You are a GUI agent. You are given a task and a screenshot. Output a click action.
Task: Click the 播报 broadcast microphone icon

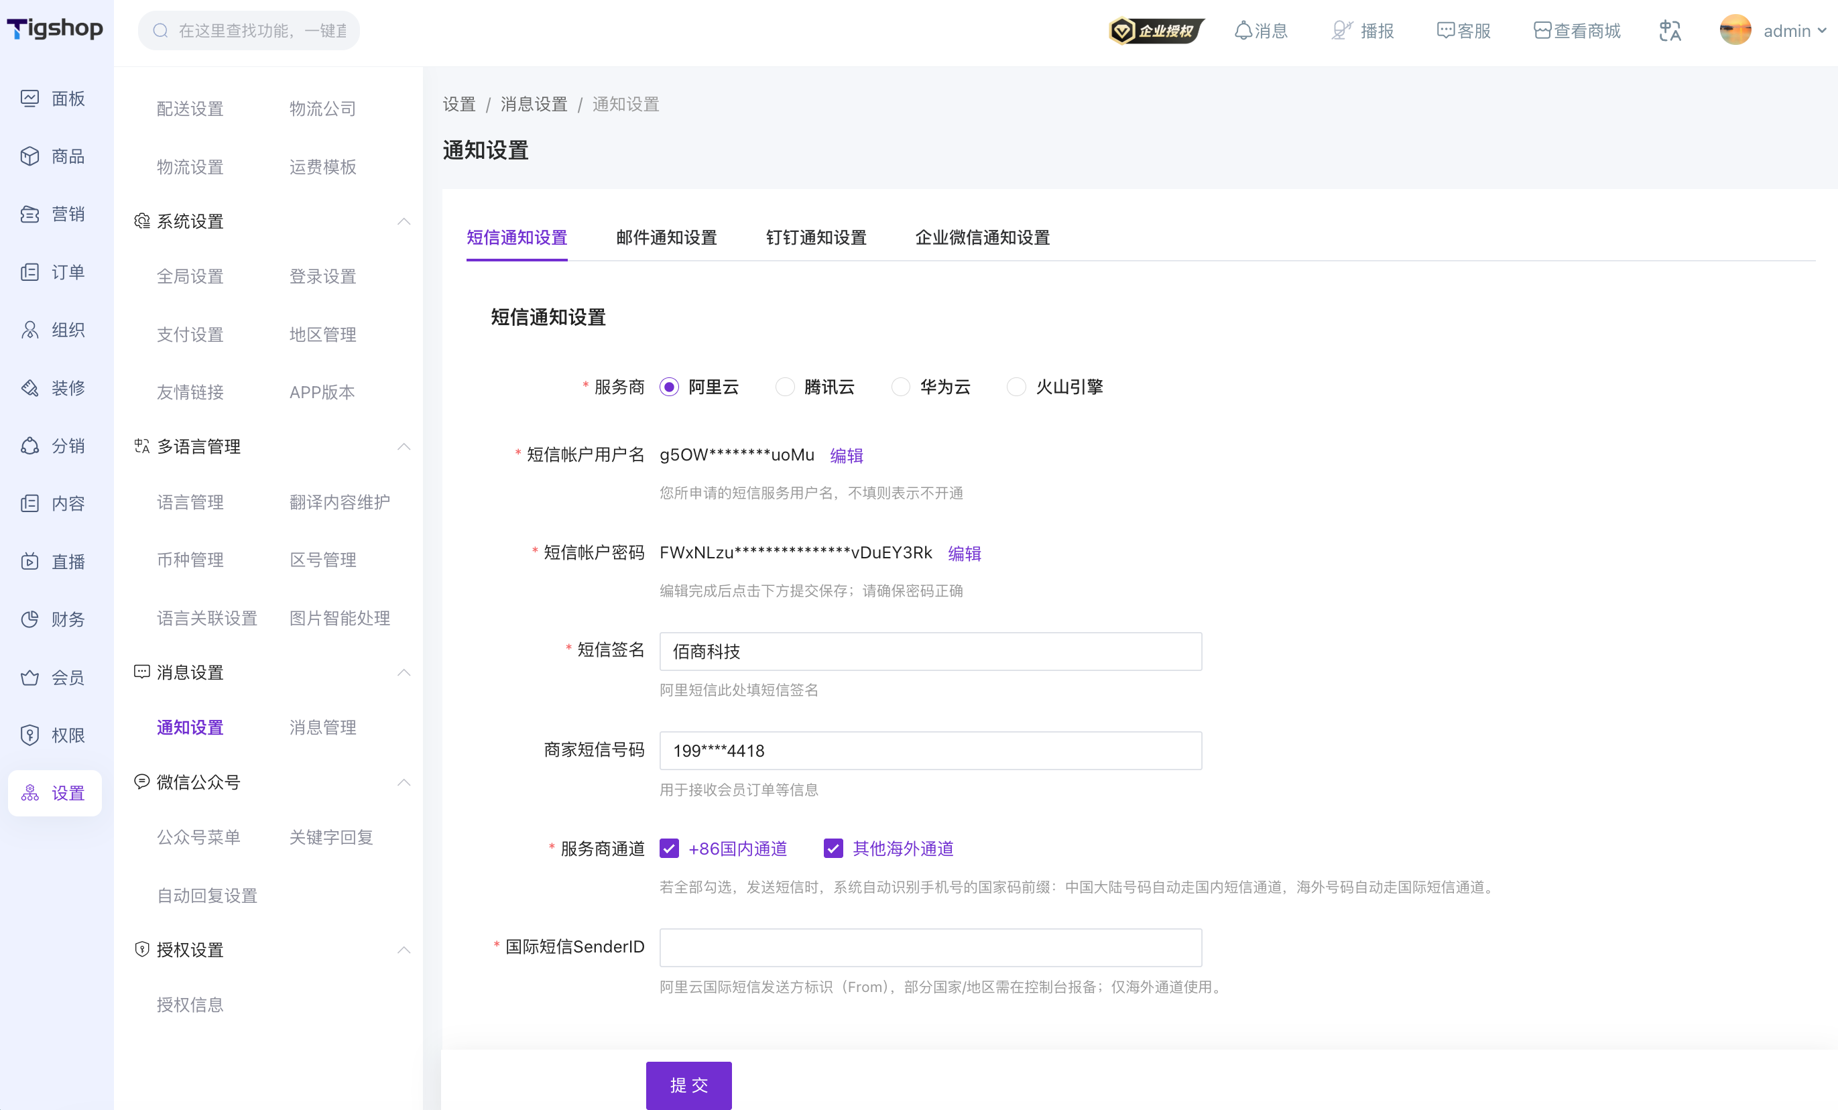[x=1341, y=31]
